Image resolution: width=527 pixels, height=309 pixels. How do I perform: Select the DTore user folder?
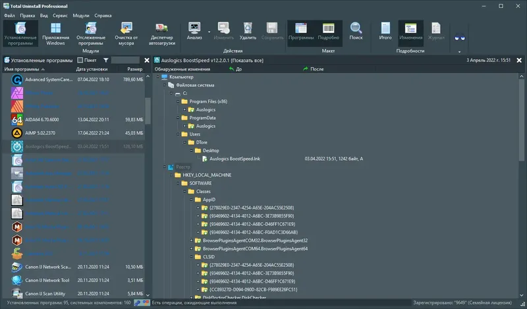pos(202,142)
